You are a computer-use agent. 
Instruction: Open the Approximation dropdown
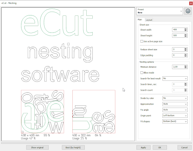click(x=175, y=104)
